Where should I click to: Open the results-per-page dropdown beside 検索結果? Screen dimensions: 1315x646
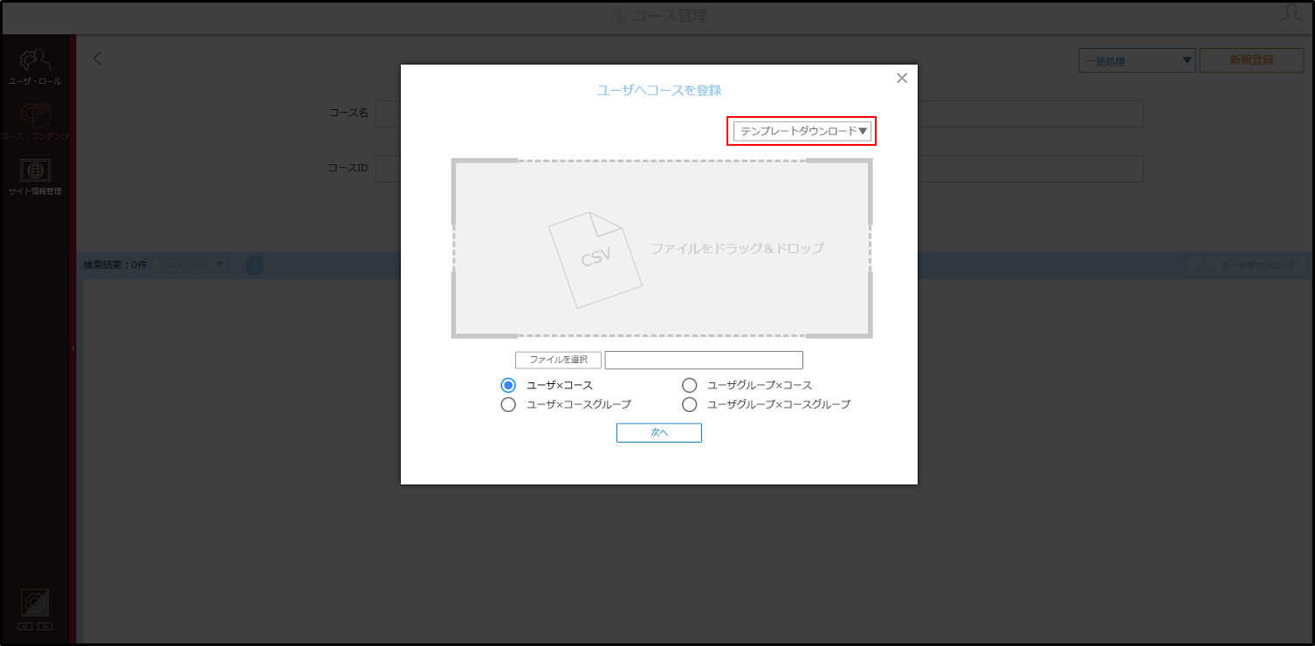pyautogui.click(x=189, y=265)
